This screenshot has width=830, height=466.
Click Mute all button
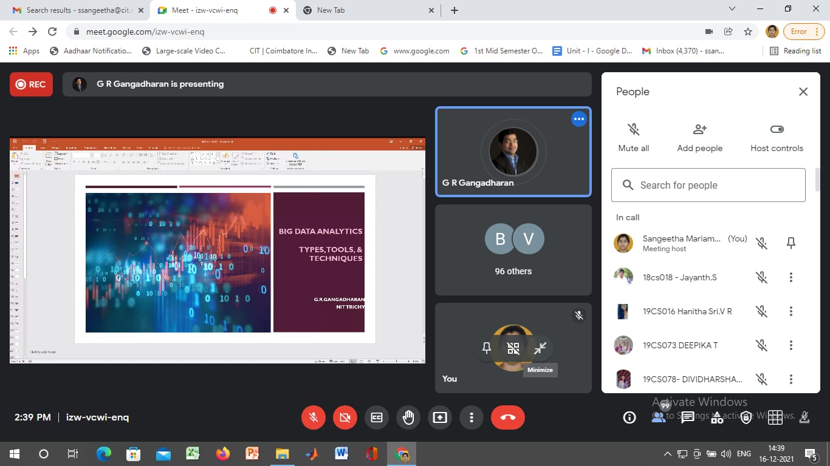click(633, 138)
